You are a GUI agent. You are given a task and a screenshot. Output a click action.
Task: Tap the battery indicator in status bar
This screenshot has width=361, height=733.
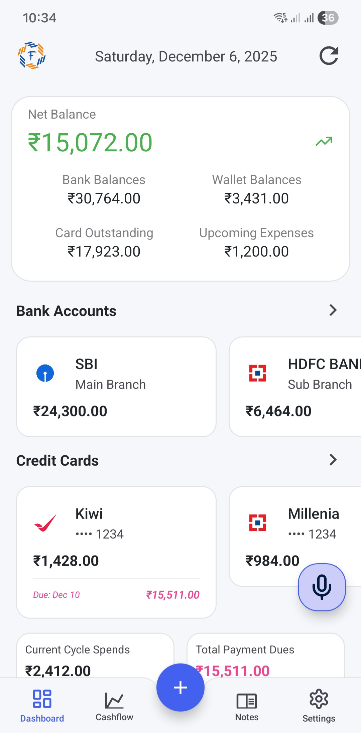click(x=328, y=18)
